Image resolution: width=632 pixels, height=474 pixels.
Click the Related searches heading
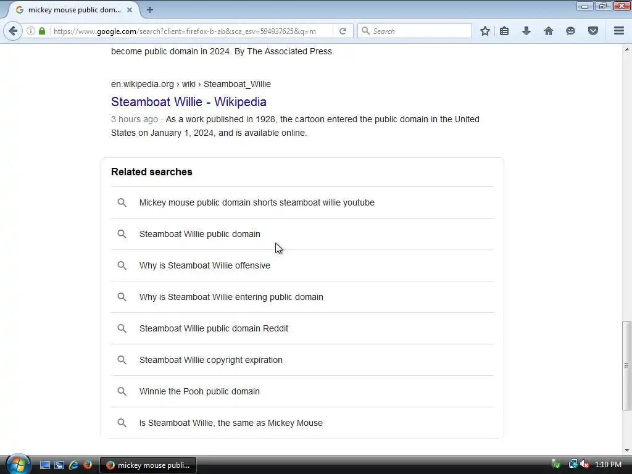click(152, 172)
